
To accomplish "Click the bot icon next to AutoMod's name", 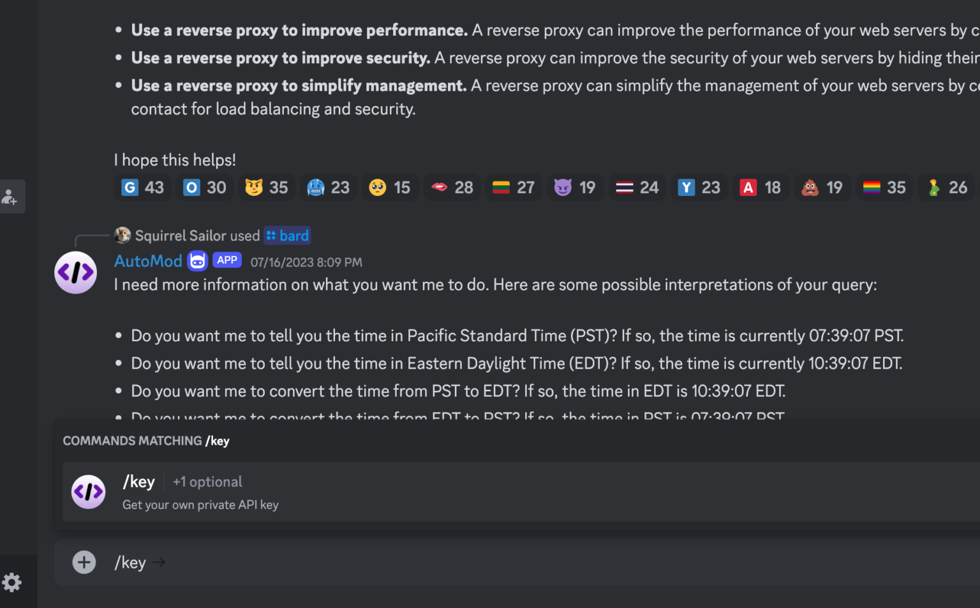I will point(197,260).
